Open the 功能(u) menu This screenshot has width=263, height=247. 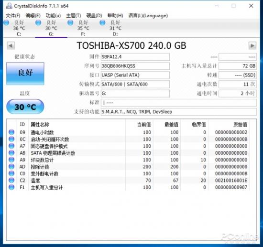(53, 16)
